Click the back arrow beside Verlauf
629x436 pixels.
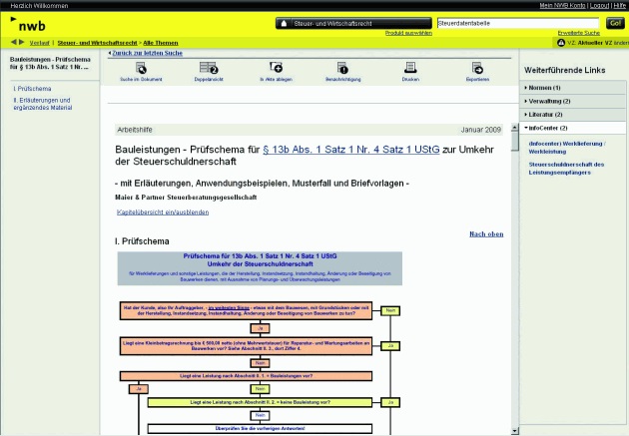click(13, 42)
